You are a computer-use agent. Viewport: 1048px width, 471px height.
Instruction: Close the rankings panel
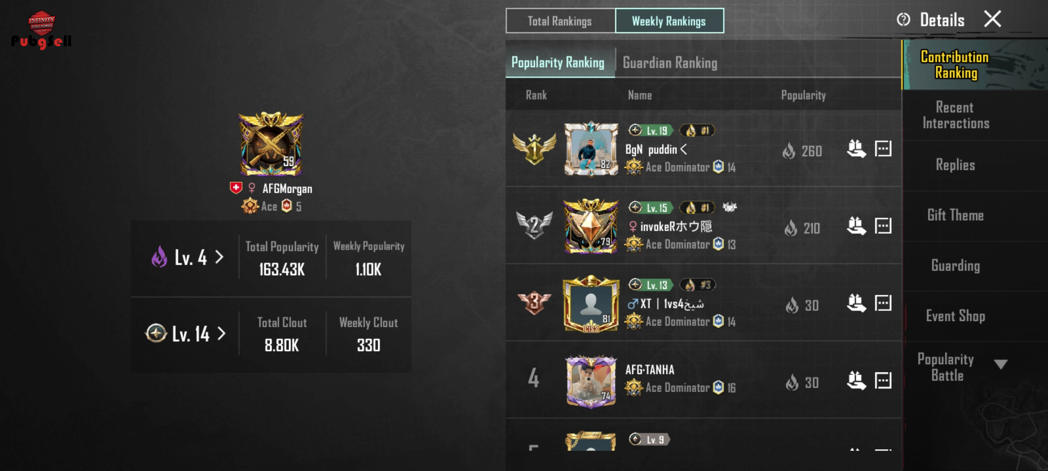tap(993, 19)
